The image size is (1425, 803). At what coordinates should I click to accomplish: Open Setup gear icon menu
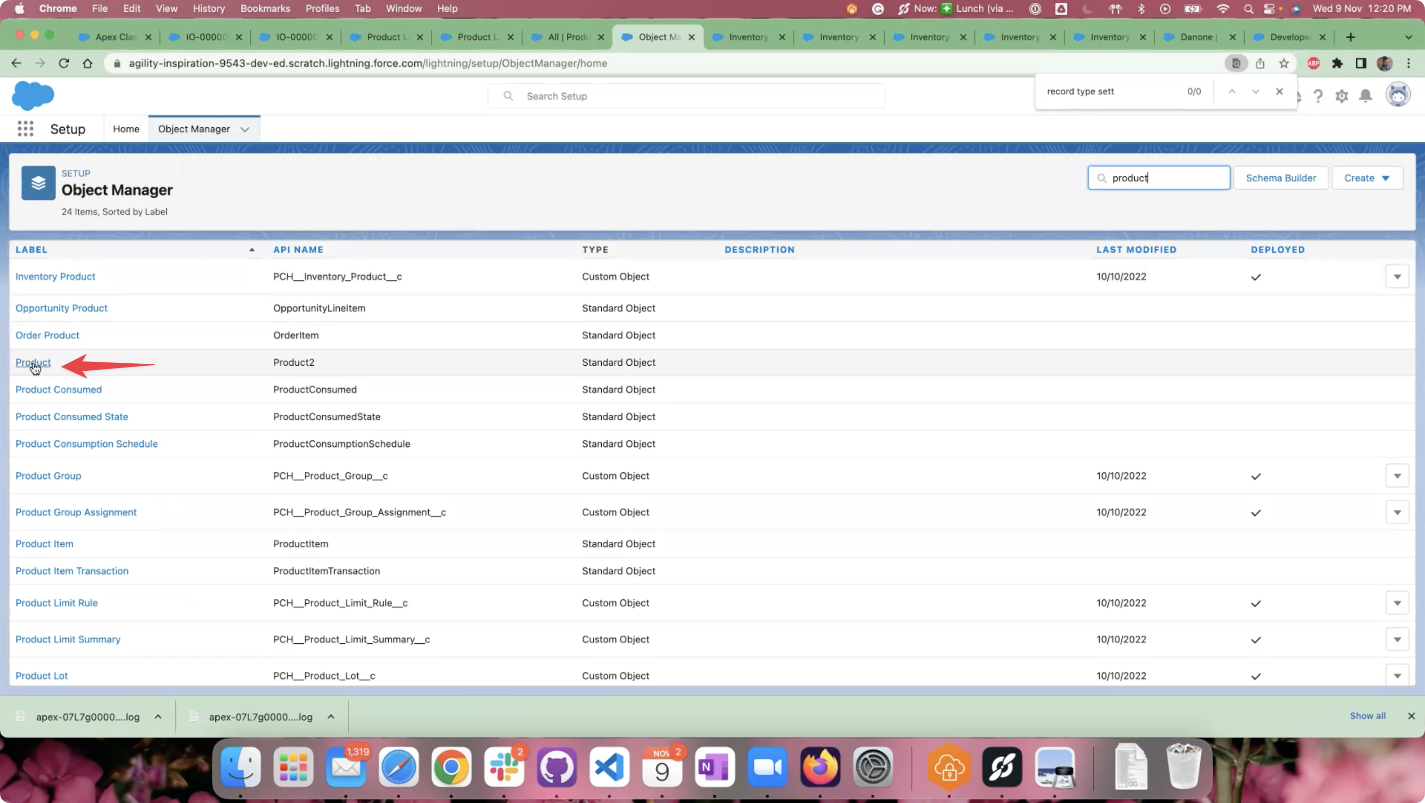click(x=1342, y=96)
